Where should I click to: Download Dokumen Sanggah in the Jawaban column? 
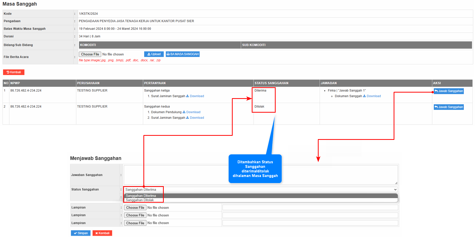[x=372, y=96]
